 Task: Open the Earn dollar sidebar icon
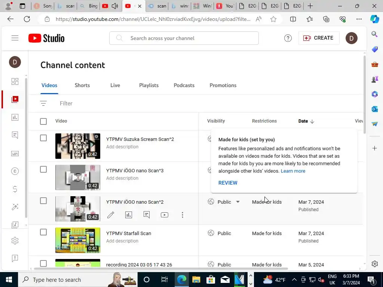(15, 189)
